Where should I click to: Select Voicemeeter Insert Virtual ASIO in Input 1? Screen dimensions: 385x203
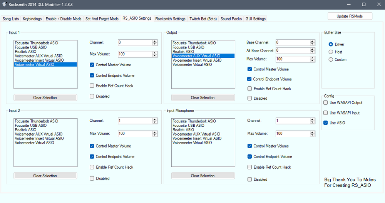point(45,60)
